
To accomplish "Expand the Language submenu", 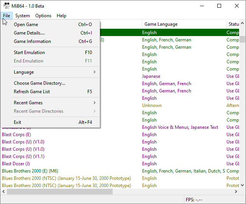I will pos(24,72).
